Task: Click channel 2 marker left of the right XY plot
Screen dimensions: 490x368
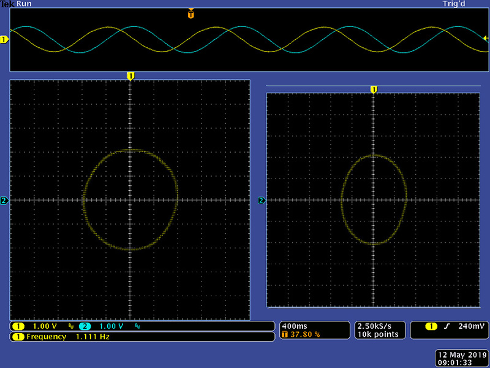Action: tap(262, 201)
